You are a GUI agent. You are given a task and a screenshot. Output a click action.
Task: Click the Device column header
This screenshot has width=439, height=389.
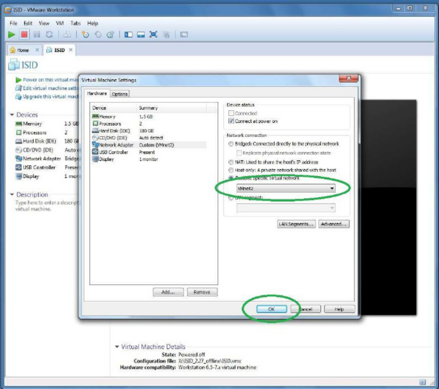click(x=113, y=108)
